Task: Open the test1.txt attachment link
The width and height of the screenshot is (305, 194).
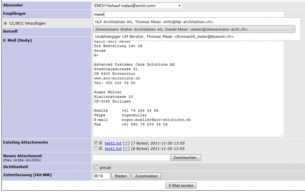Action: [113, 149]
